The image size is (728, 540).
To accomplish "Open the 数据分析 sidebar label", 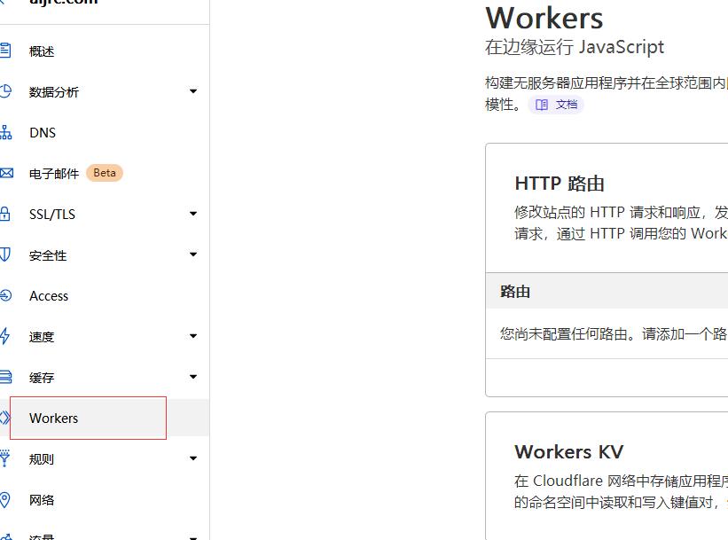I will click(x=54, y=92).
